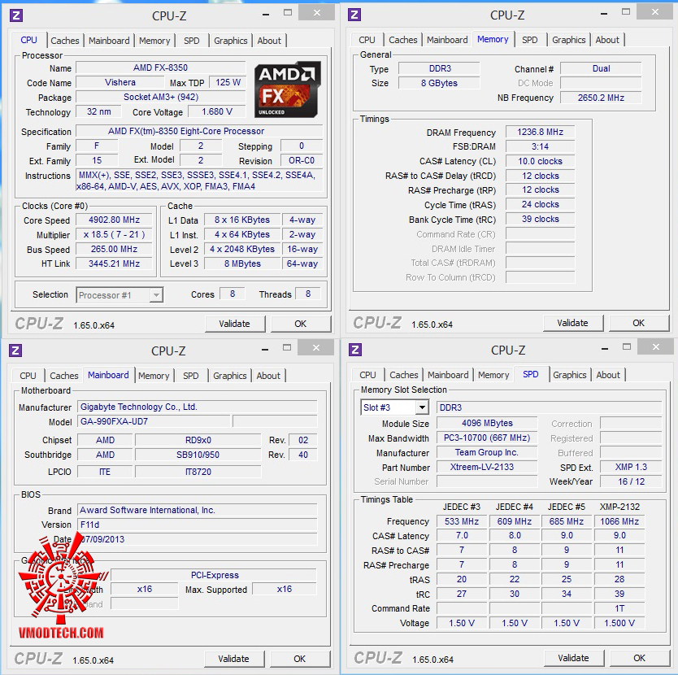Click the Module Size value 4096 MBytes
The width and height of the screenshot is (678, 675).
pyautogui.click(x=487, y=423)
